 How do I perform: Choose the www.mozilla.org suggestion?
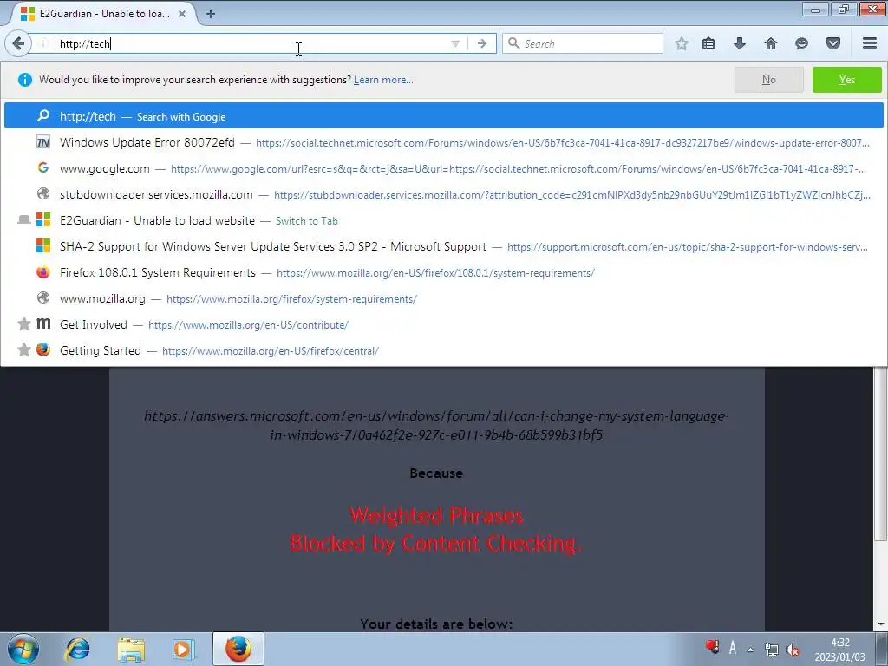click(443, 298)
